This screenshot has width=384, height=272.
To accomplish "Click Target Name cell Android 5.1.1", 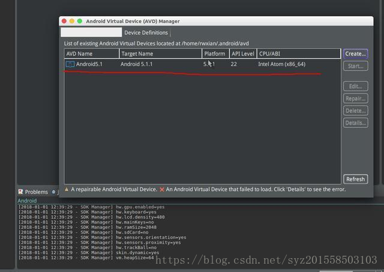I will pos(136,64).
